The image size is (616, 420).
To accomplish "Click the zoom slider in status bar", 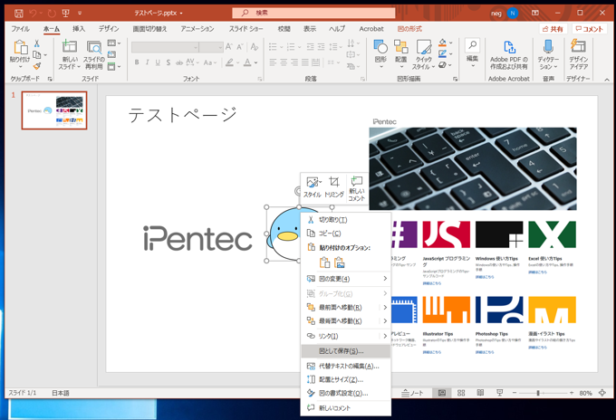I will 538,394.
